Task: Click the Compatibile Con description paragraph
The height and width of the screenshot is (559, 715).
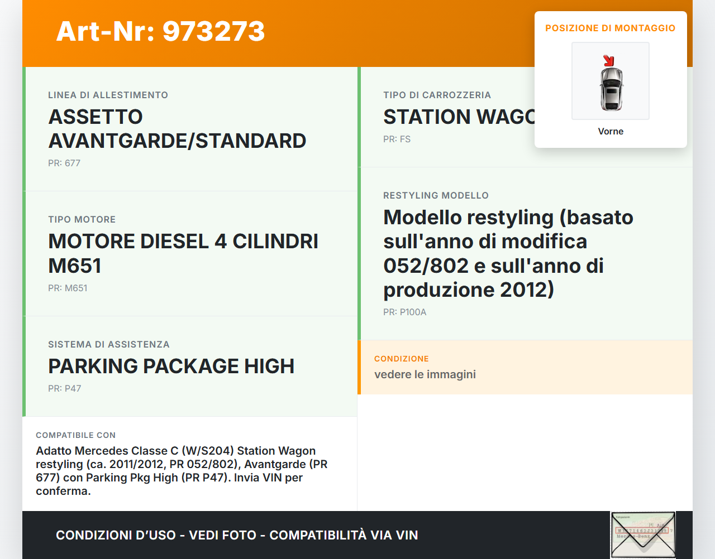Action: point(182,471)
